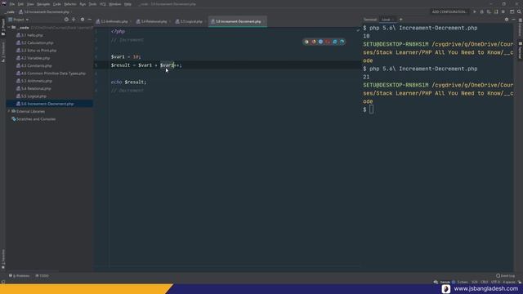
Task: Click the Debug bug icon in toolbar
Action: click(x=481, y=11)
